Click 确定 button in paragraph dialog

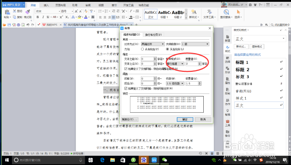click(185, 120)
